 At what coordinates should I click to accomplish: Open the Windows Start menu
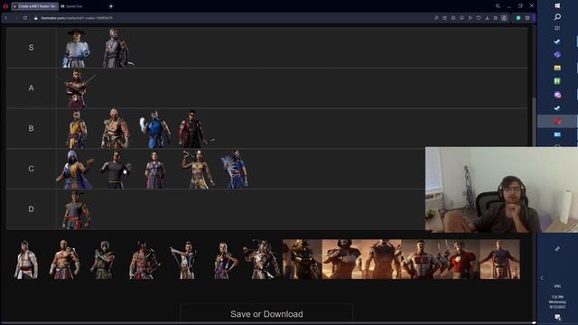click(x=557, y=5)
